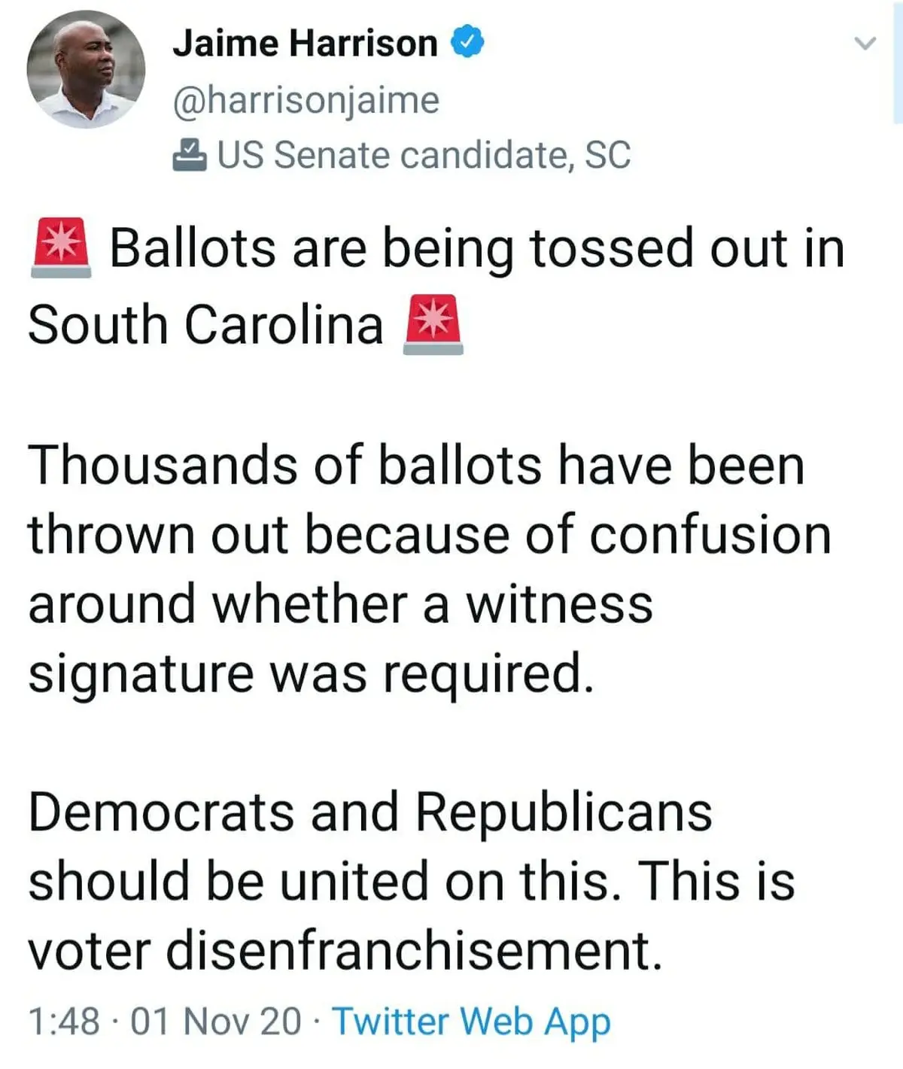Select the "US Senate candidate, SC" label
The height and width of the screenshot is (1069, 903).
[424, 155]
